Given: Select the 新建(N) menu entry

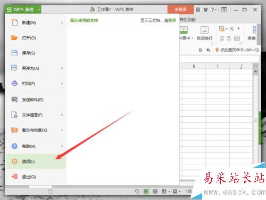Looking at the screenshot, I should (36, 22).
